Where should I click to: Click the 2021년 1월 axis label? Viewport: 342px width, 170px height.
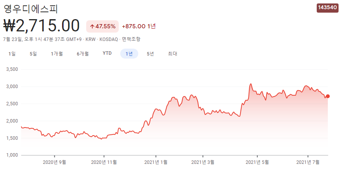point(156,162)
